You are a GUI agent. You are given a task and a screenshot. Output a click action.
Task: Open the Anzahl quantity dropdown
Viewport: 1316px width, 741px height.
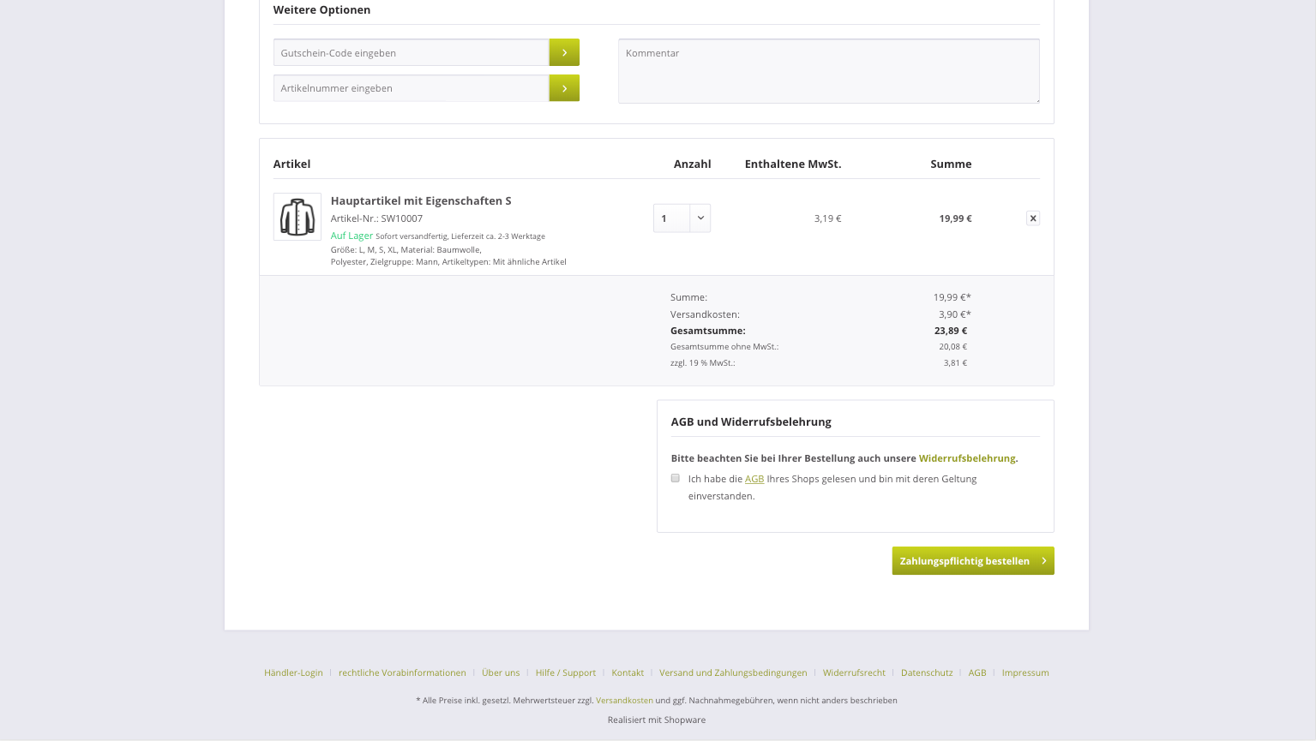[x=682, y=218]
